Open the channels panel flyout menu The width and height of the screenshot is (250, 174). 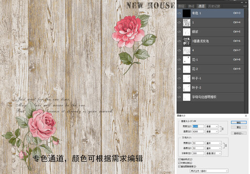tap(245, 6)
